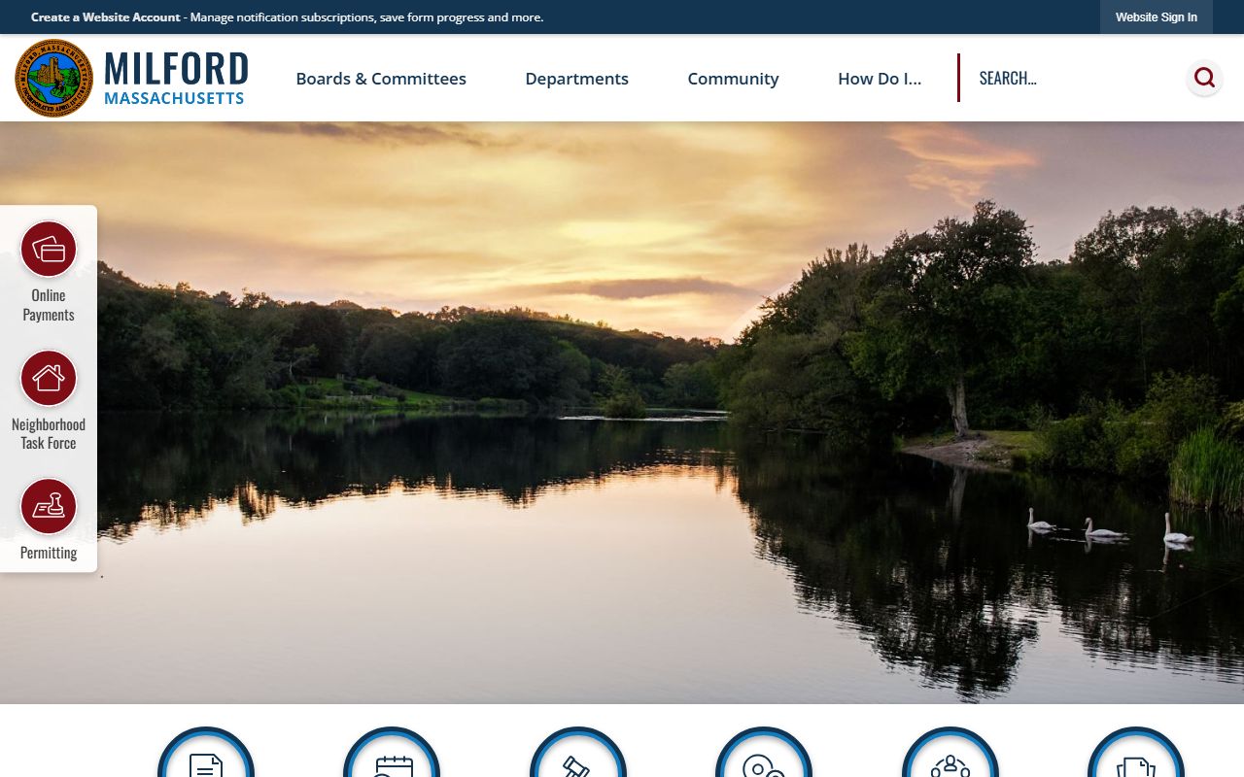This screenshot has height=777, width=1244.
Task: Open the Permitting stamp icon
Action: pyautogui.click(x=49, y=507)
